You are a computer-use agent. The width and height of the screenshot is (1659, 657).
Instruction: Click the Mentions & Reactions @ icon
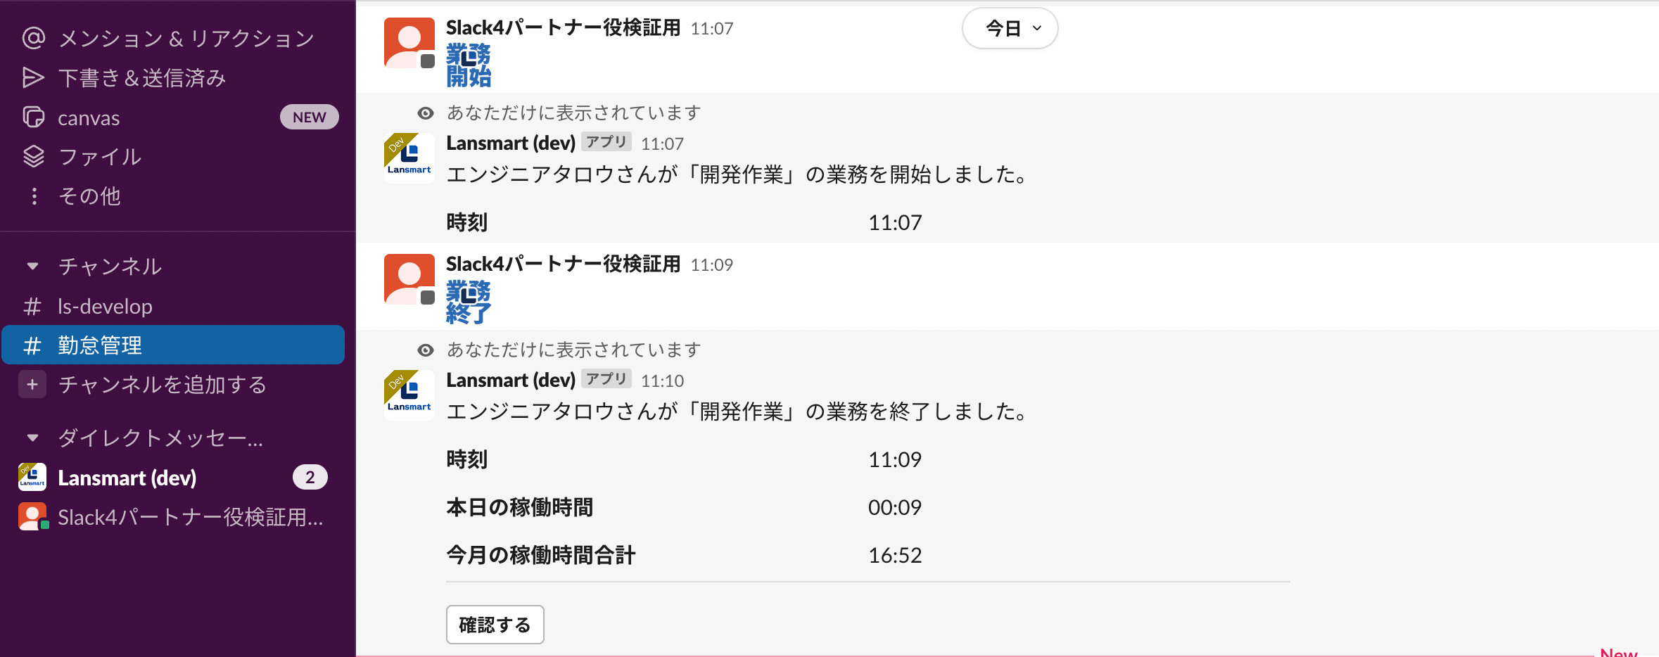33,38
